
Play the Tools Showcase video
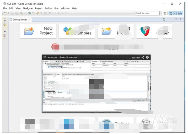coord(96,89)
